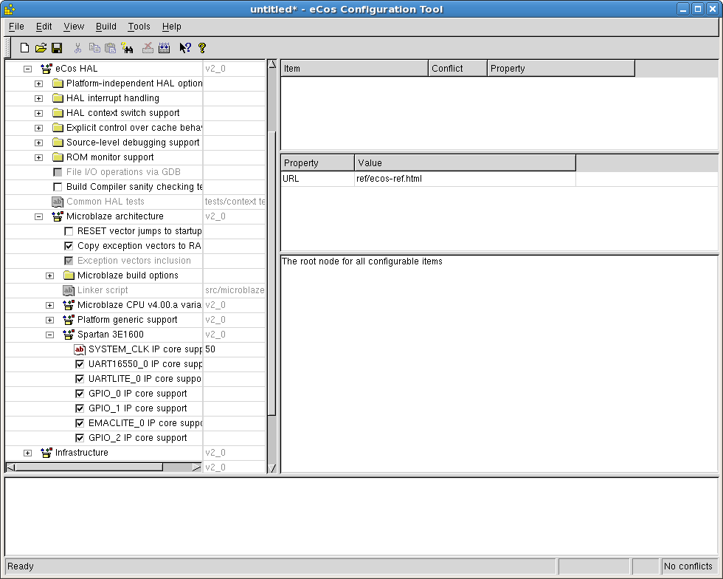Image resolution: width=723 pixels, height=579 pixels.
Task: Click the Find binoculars toolbar icon
Action: (x=128, y=48)
